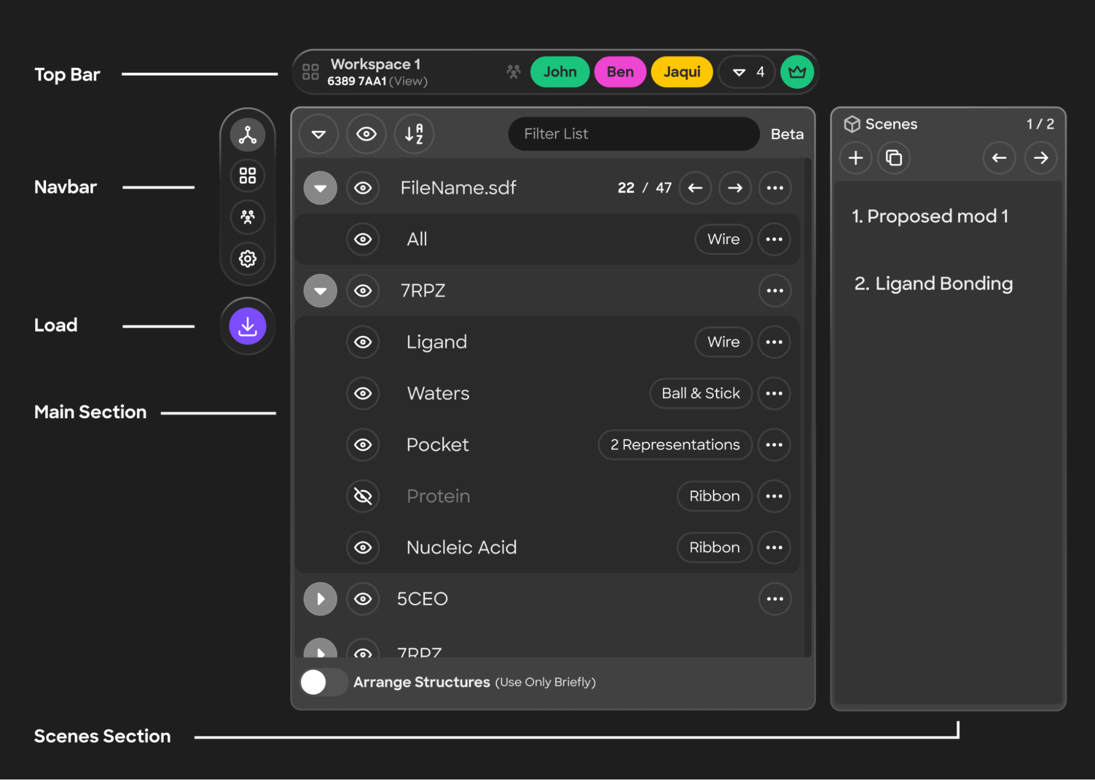Select the Ligand Bonding scene
The height and width of the screenshot is (780, 1095).
click(x=933, y=283)
